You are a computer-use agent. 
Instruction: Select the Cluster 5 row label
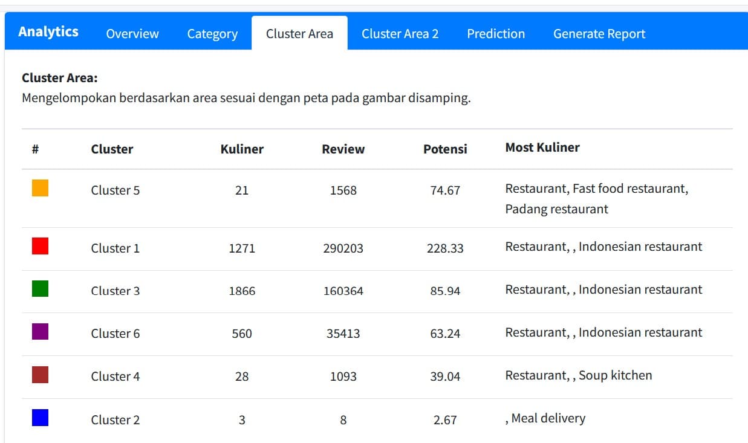[115, 190]
